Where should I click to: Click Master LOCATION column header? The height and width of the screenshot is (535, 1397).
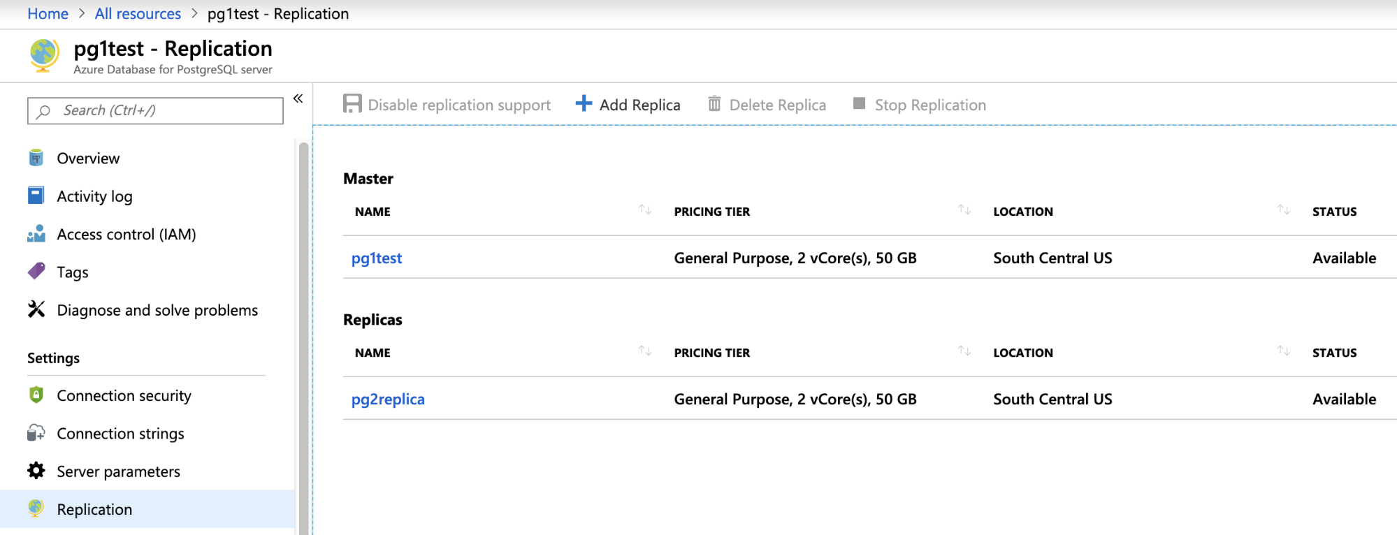[1022, 212]
